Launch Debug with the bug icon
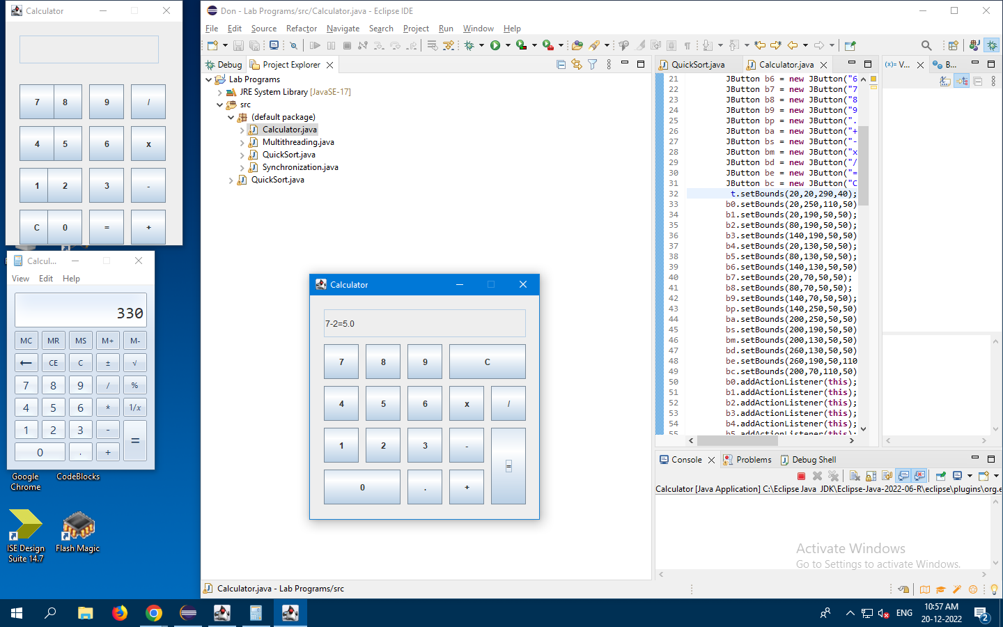 469,45
